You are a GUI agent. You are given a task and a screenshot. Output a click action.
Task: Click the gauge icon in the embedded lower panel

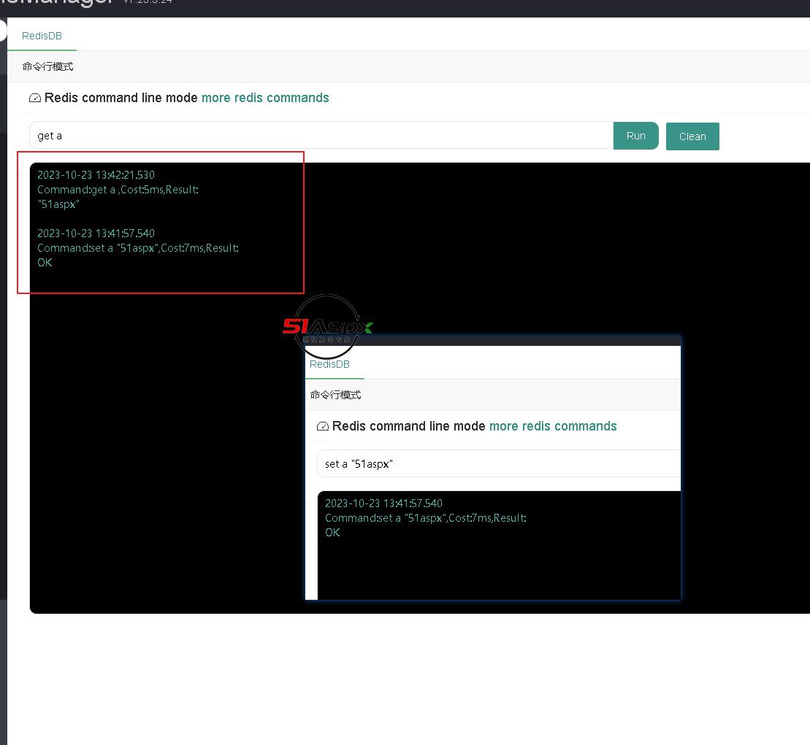pyautogui.click(x=323, y=426)
